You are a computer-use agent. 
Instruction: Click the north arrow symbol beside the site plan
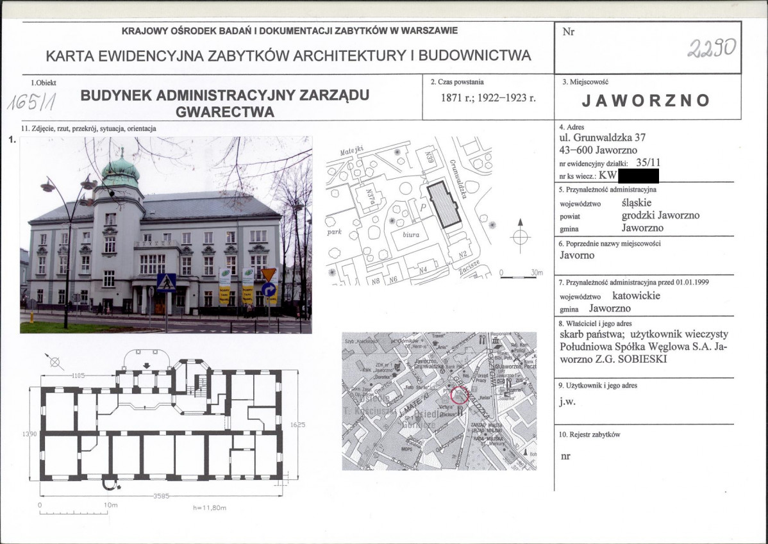(521, 235)
